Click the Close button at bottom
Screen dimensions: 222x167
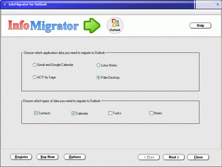[x=198, y=157]
